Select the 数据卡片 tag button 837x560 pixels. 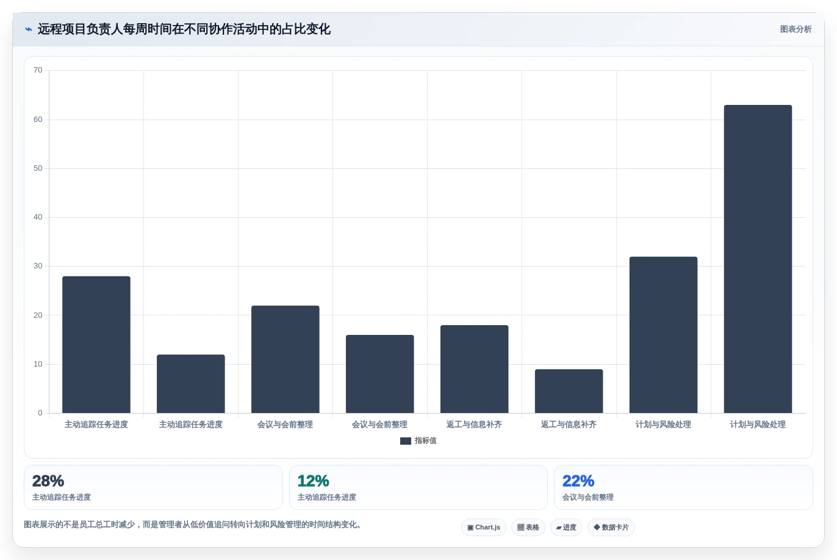click(x=611, y=527)
